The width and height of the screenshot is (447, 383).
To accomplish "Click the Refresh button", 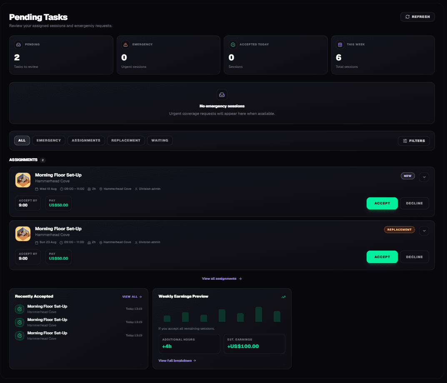I will point(417,17).
